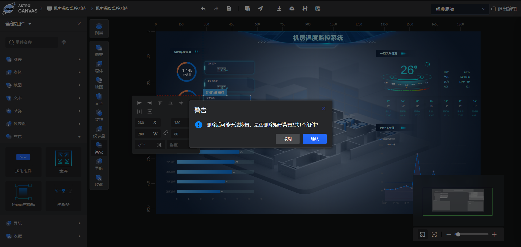Select the 文本 icon in the vertical strip
This screenshot has width=521, height=247.
(x=99, y=99)
